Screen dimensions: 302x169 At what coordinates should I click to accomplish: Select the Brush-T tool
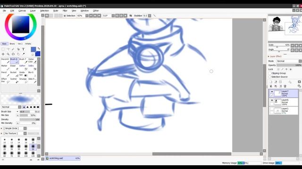point(23,61)
